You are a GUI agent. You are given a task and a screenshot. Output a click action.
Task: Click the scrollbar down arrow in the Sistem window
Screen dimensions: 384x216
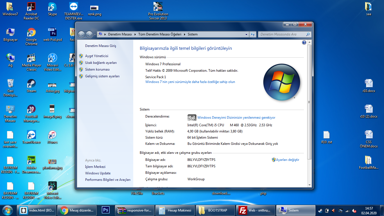[310, 184]
